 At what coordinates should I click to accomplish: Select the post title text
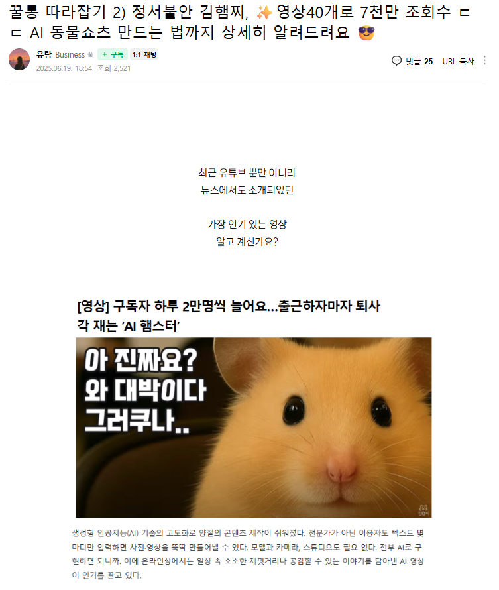click(x=239, y=23)
